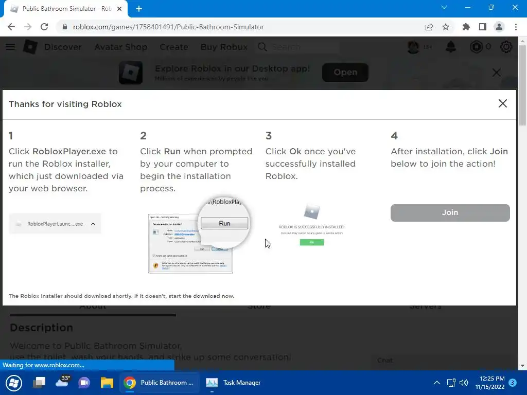The width and height of the screenshot is (527, 395).
Task: Show hidden system tray icons
Action: click(436, 383)
